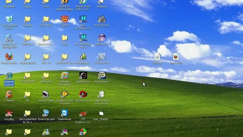Open the Icon_Changer shortcut
243x137 pixels.
click(101, 113)
